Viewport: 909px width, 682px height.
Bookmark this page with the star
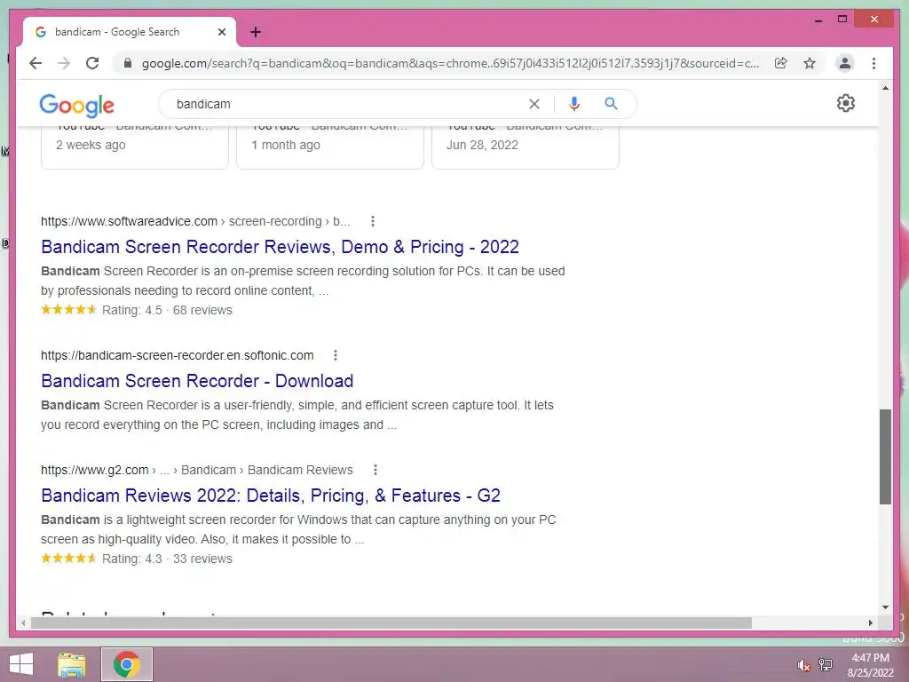[x=810, y=63]
